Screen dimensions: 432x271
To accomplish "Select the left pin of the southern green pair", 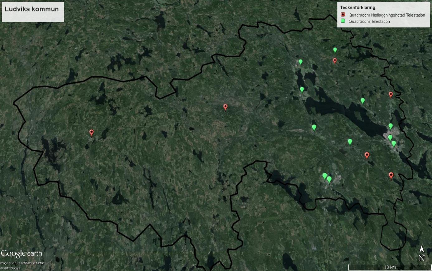I will [325, 176].
